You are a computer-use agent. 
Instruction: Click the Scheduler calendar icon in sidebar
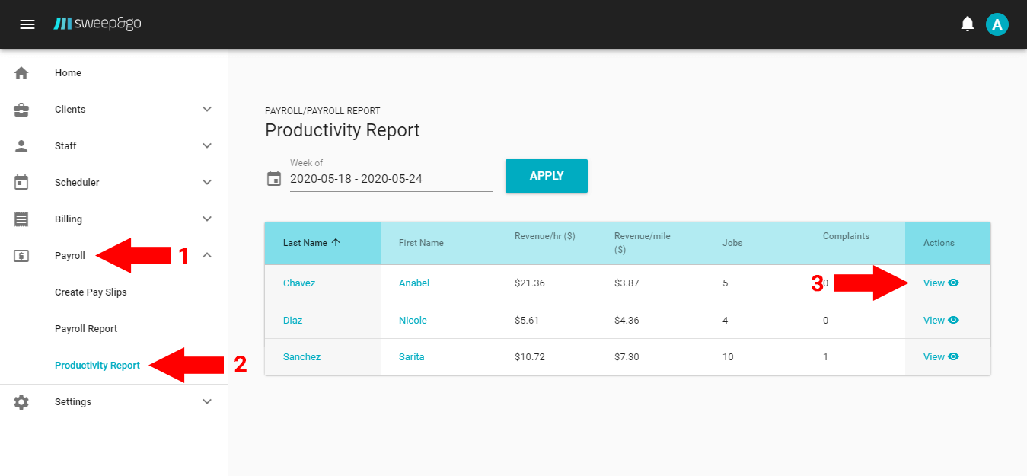click(21, 183)
